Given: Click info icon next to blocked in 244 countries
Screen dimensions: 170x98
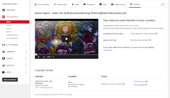Looking at the screenshot, I should [156, 34].
